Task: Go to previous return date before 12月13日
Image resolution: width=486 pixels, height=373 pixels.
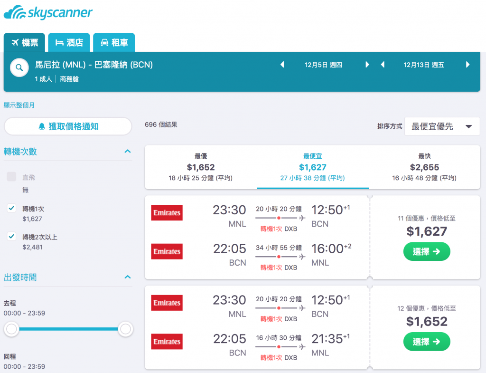Action: click(x=383, y=65)
